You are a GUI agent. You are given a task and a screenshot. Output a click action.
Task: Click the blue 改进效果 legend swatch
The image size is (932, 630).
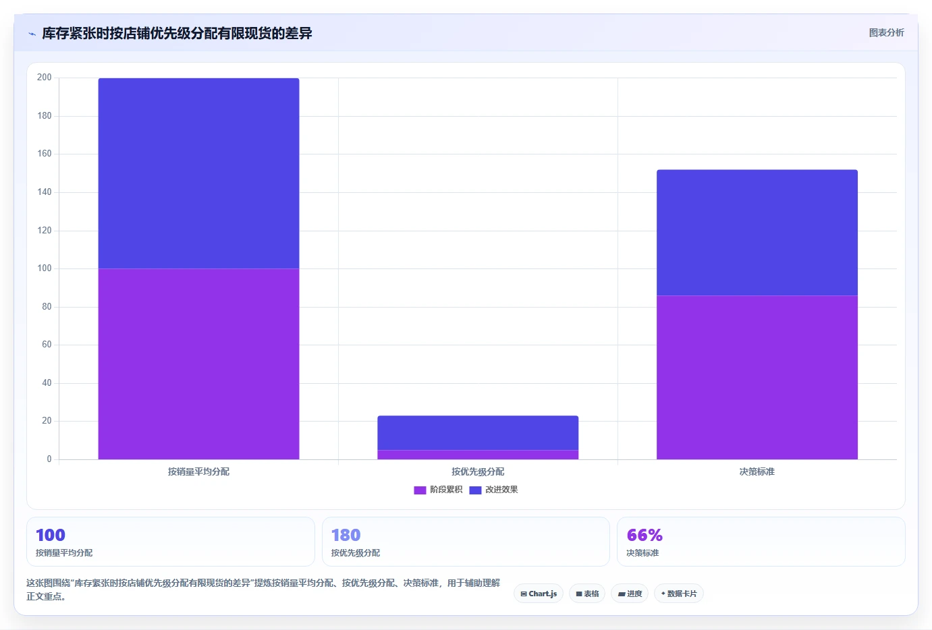point(475,490)
